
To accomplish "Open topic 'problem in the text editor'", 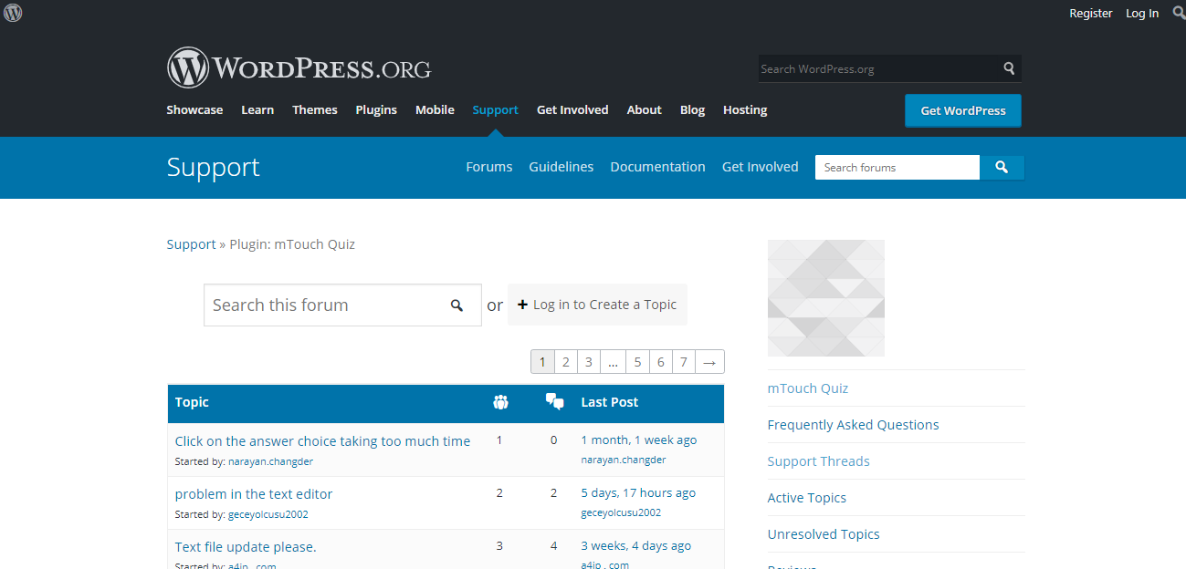I will pyautogui.click(x=254, y=494).
